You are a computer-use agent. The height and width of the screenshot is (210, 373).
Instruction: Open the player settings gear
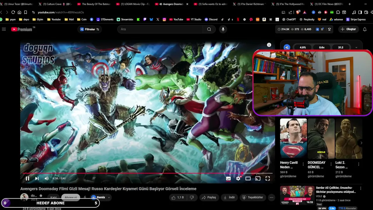tap(238, 178)
